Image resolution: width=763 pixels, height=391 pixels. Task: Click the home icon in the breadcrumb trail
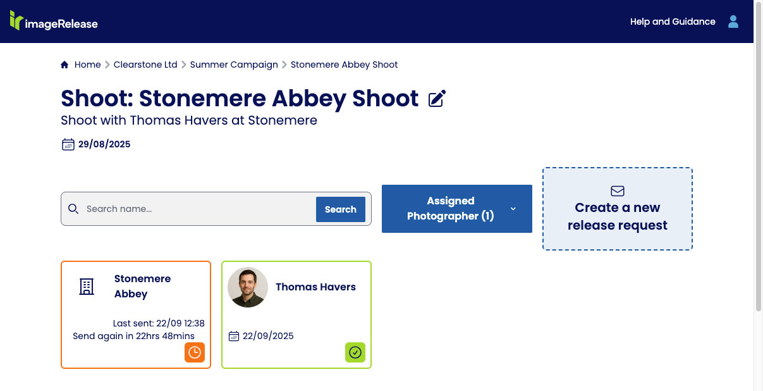64,64
